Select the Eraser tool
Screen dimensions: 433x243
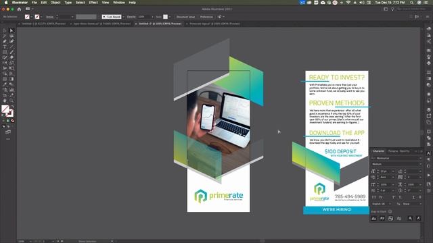pos(12,57)
